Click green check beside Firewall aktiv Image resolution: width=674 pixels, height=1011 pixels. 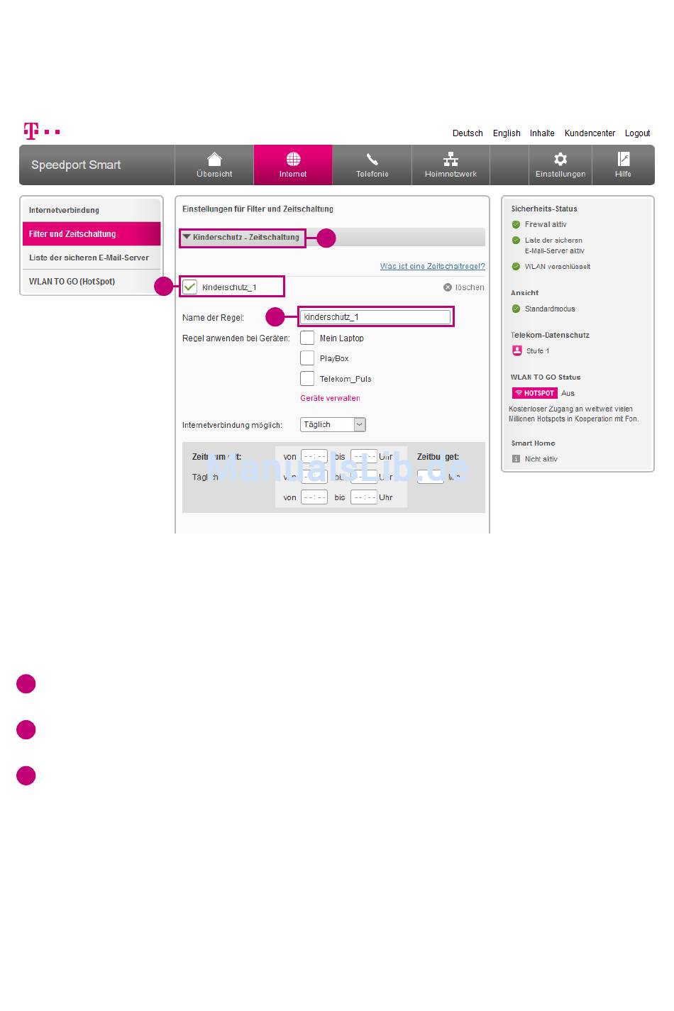point(516,224)
